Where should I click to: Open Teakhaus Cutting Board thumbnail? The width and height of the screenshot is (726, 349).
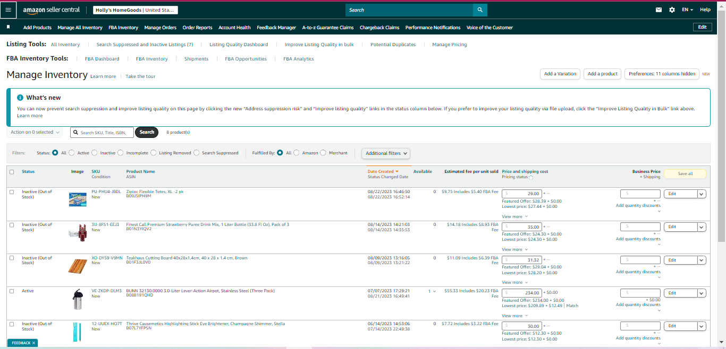[78, 265]
